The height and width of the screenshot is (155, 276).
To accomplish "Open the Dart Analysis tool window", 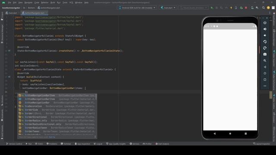I will click(x=162, y=144).
